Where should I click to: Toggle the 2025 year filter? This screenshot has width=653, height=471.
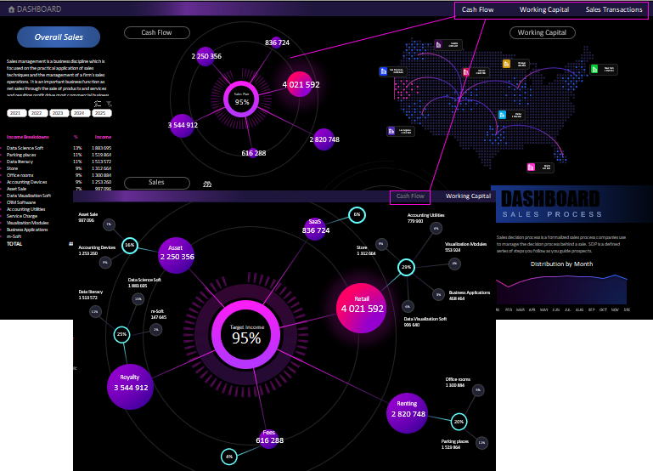[x=102, y=113]
